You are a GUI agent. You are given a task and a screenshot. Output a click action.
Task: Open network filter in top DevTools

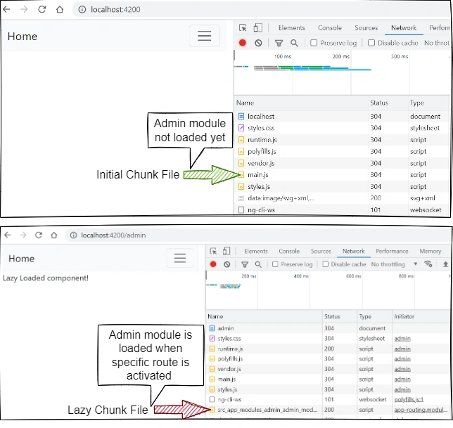coord(279,44)
